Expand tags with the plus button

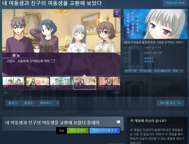coord(181,71)
